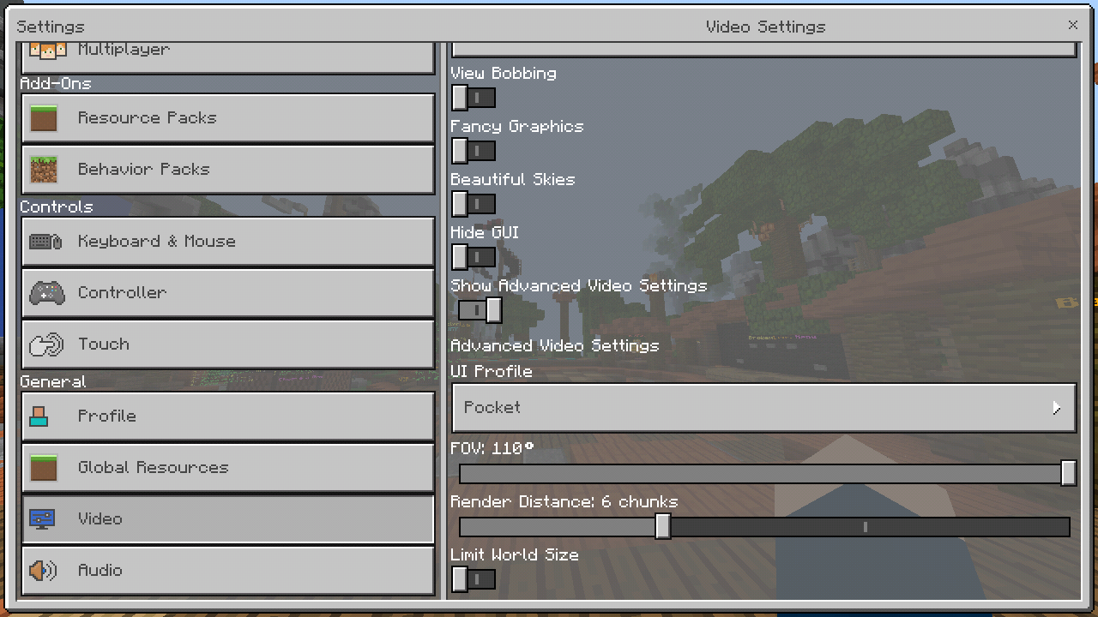
Task: Click the 'General' section heading
Action: click(52, 382)
